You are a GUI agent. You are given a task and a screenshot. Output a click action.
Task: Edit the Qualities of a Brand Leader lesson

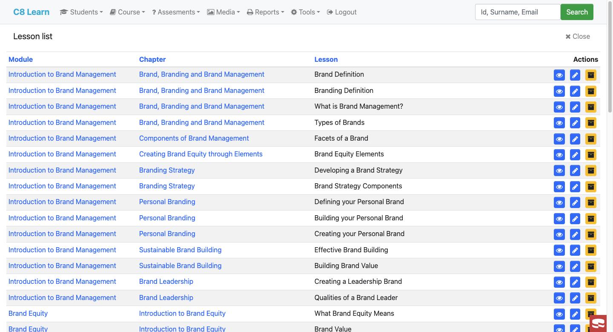pyautogui.click(x=575, y=298)
